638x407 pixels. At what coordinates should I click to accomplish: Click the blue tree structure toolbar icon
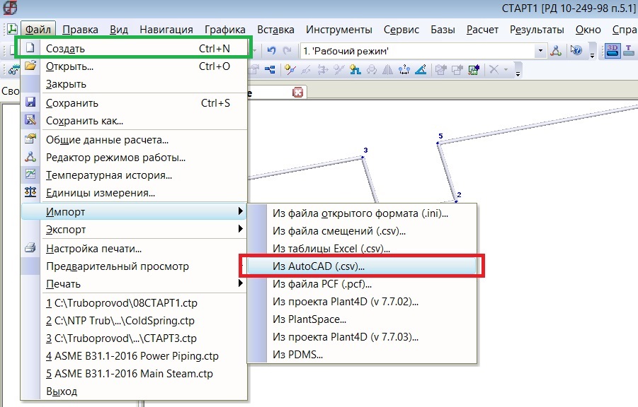coord(270,69)
